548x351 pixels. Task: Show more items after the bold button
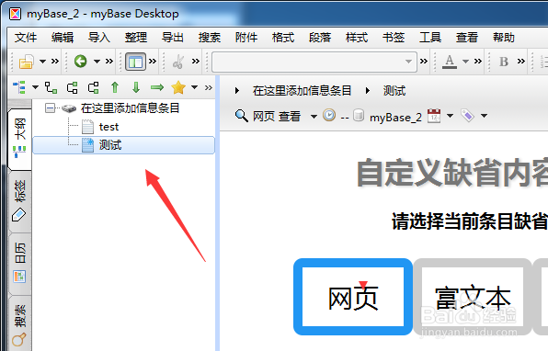click(x=521, y=62)
